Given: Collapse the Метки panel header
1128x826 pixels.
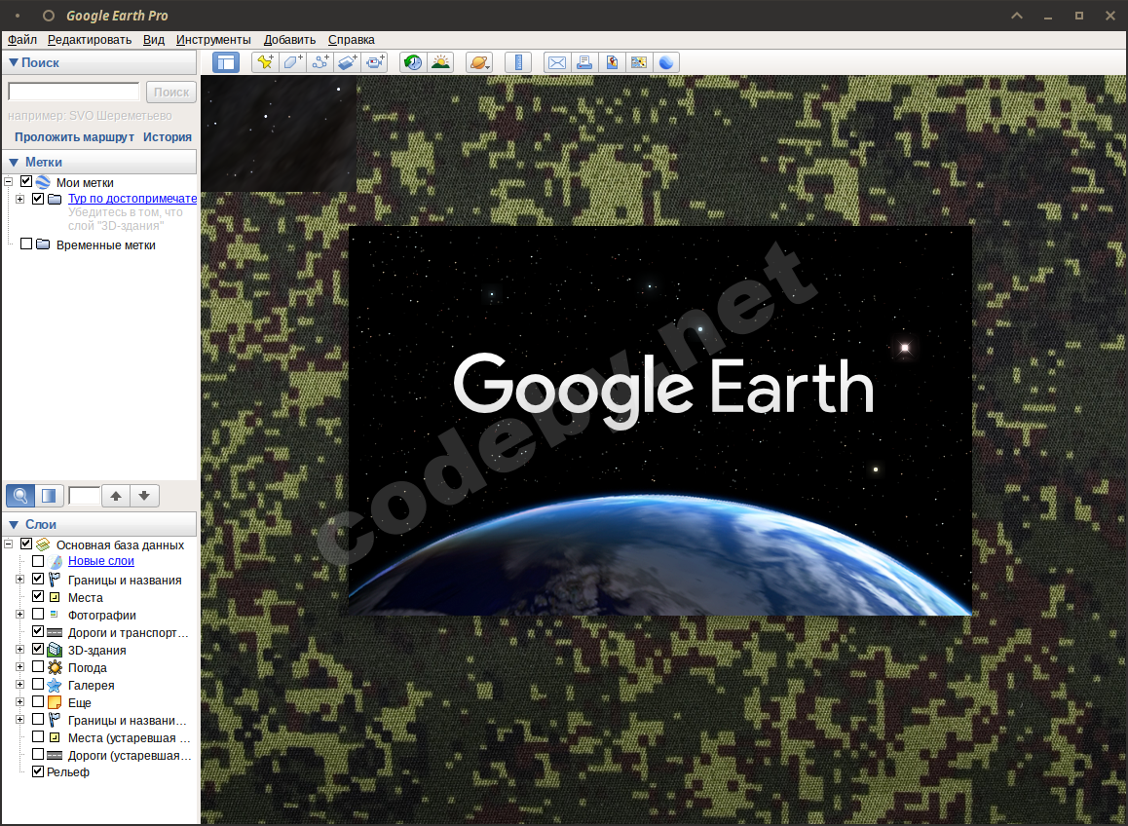Looking at the screenshot, I should point(14,163).
